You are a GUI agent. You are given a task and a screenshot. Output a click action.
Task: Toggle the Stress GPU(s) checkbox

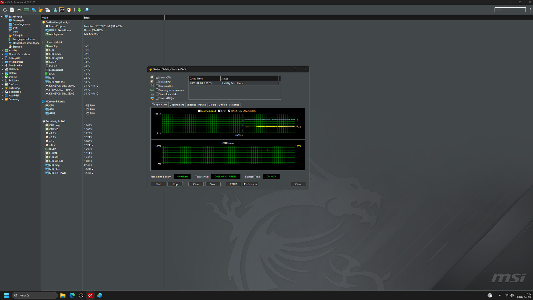157,98
